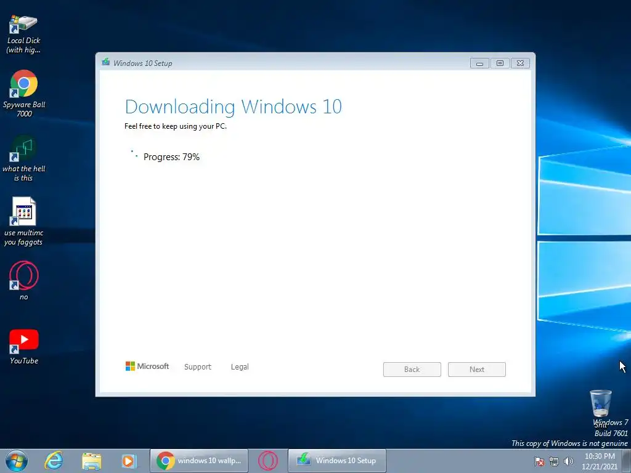This screenshot has height=473, width=631.
Task: Click 'Feel free to keep using your PC.'
Action: tap(176, 126)
